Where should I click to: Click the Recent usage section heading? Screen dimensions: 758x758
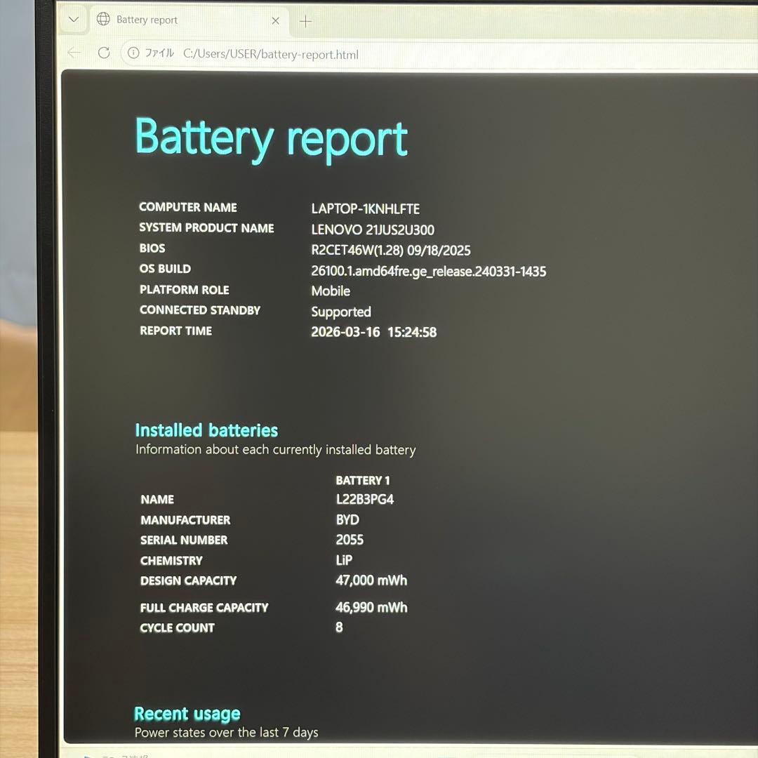(x=187, y=713)
